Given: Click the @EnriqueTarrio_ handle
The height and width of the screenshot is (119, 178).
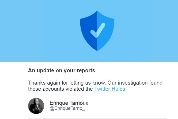Looking at the screenshot, I should (x=67, y=109).
